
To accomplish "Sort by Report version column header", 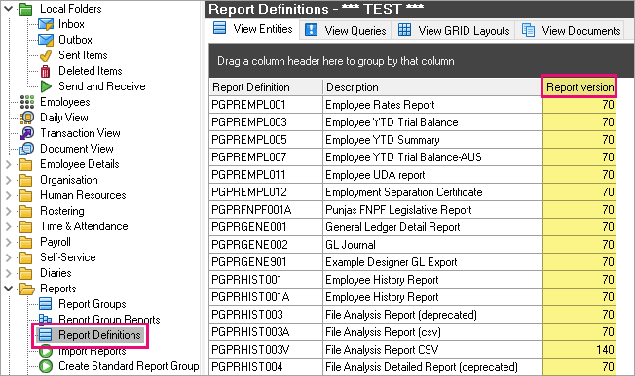I will (x=579, y=87).
